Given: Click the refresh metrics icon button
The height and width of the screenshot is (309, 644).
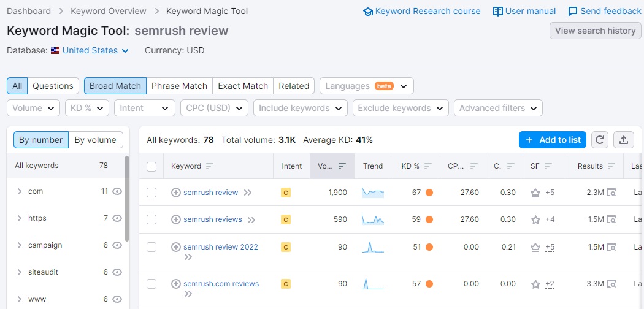Looking at the screenshot, I should (600, 140).
